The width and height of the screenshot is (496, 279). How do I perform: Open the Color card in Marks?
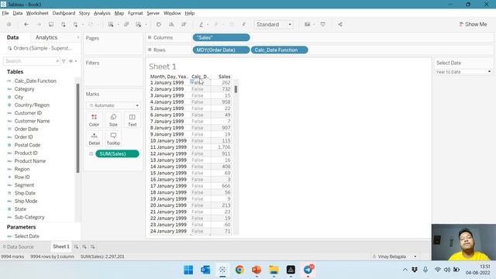(94, 120)
